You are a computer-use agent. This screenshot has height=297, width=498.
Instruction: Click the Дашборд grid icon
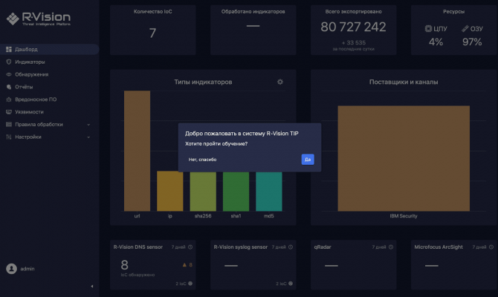pyautogui.click(x=9, y=49)
